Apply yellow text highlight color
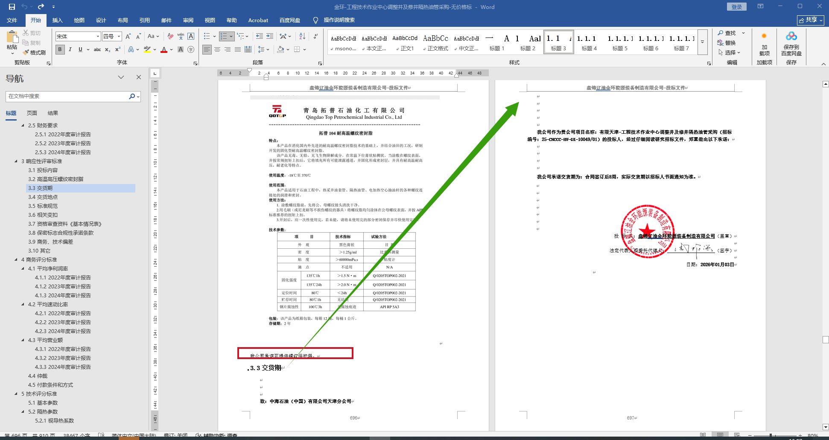This screenshot has width=829, height=440. (147, 49)
